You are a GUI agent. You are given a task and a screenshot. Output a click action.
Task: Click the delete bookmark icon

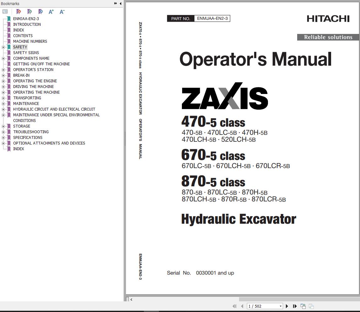pos(19,12)
